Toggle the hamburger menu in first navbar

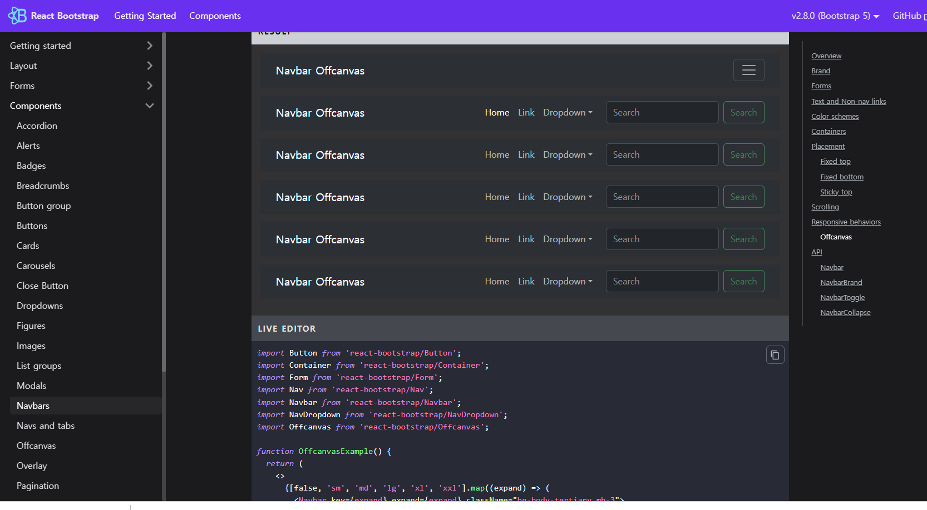[x=748, y=70]
